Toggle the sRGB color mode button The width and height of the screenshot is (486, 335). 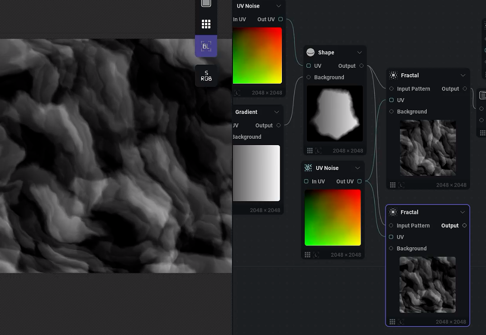(x=206, y=75)
